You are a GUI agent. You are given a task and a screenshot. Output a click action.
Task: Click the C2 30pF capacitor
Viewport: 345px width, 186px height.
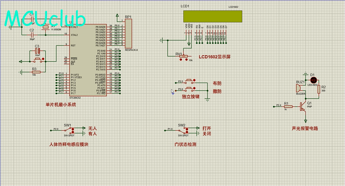point(32,35)
